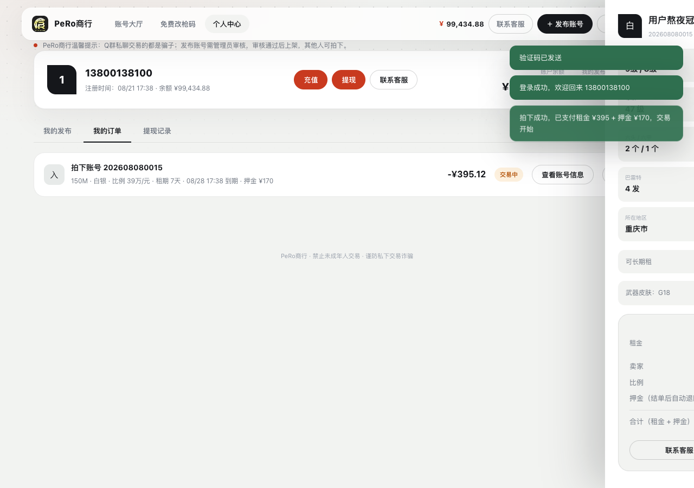Click the 租金 label in the side panel
This screenshot has width=694, height=488.
click(x=636, y=343)
